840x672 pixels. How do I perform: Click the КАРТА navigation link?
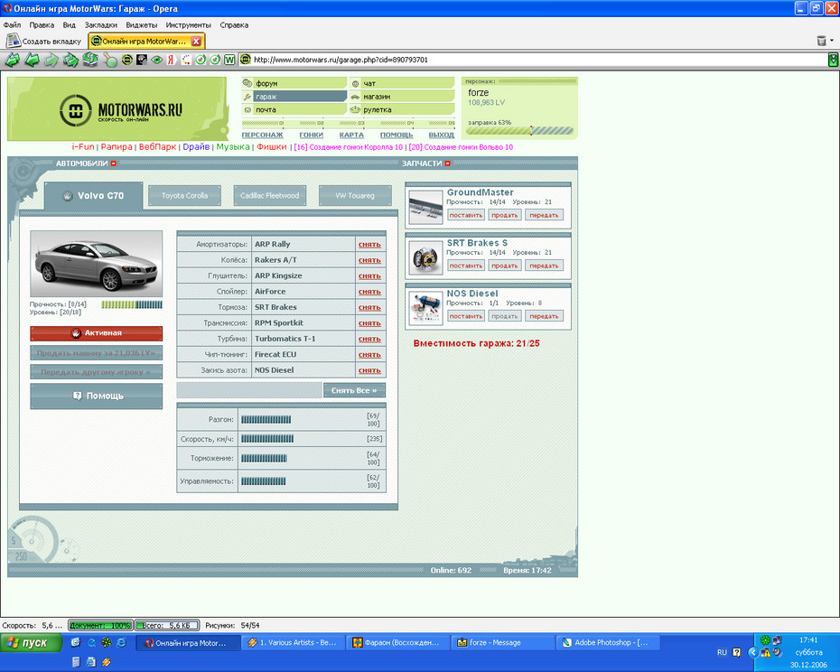point(351,135)
